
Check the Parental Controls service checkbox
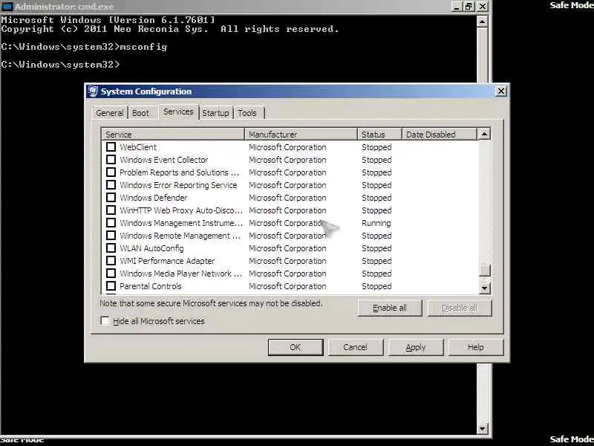point(111,286)
